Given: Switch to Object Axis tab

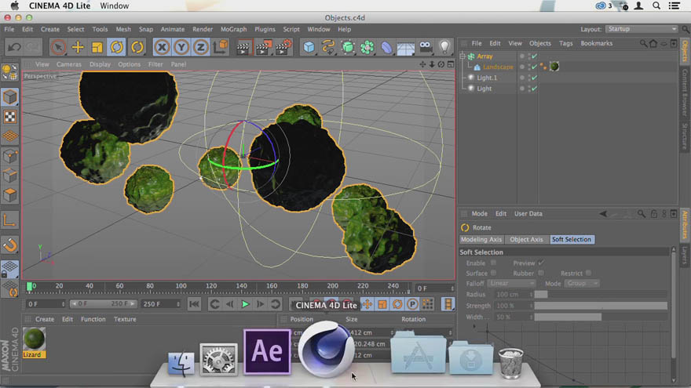Looking at the screenshot, I should click(526, 239).
